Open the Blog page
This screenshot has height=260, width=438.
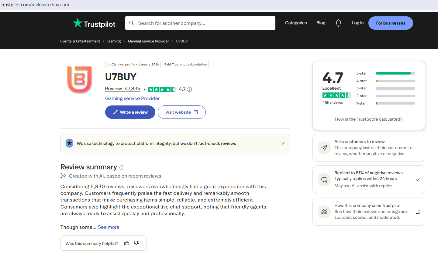pyautogui.click(x=321, y=23)
